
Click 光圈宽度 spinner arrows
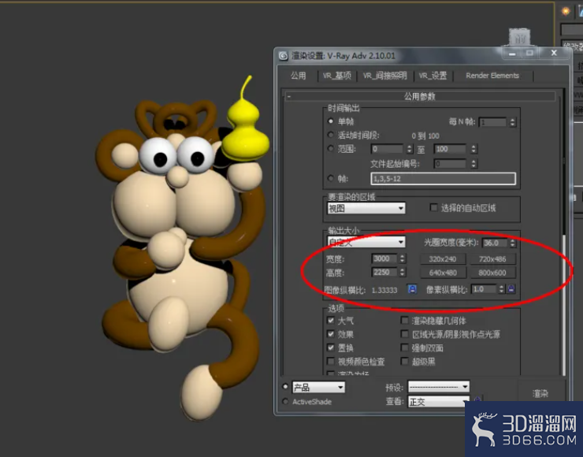point(513,243)
